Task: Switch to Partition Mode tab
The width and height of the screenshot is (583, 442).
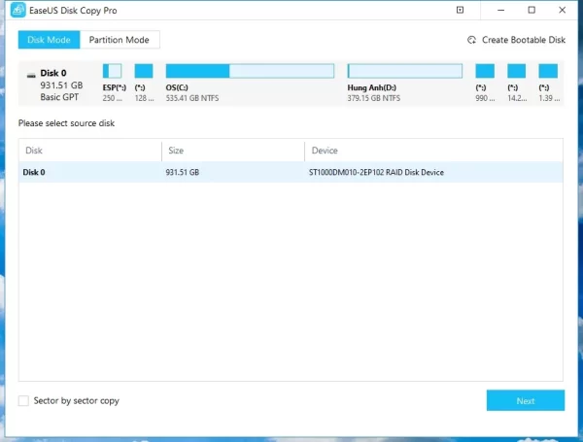Action: (x=120, y=40)
